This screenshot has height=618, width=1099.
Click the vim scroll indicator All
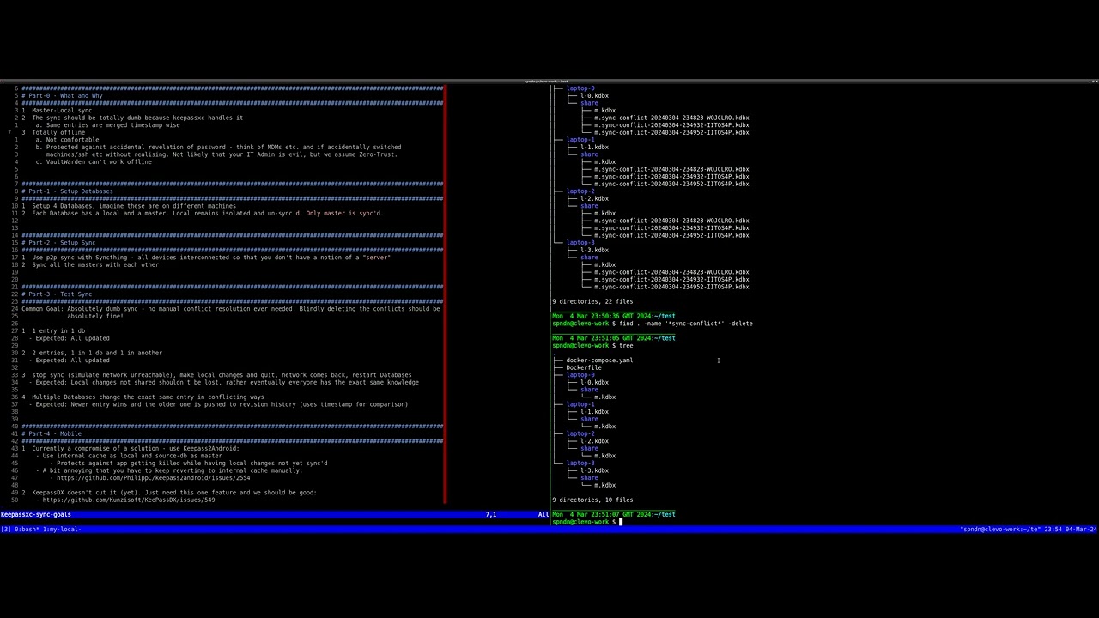click(543, 515)
